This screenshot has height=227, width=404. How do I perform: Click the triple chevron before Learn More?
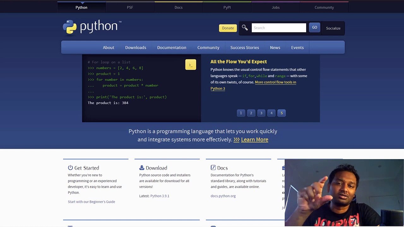236,140
